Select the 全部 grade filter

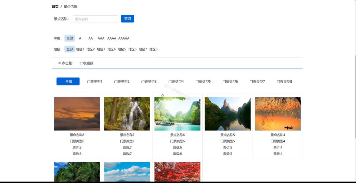(70, 38)
